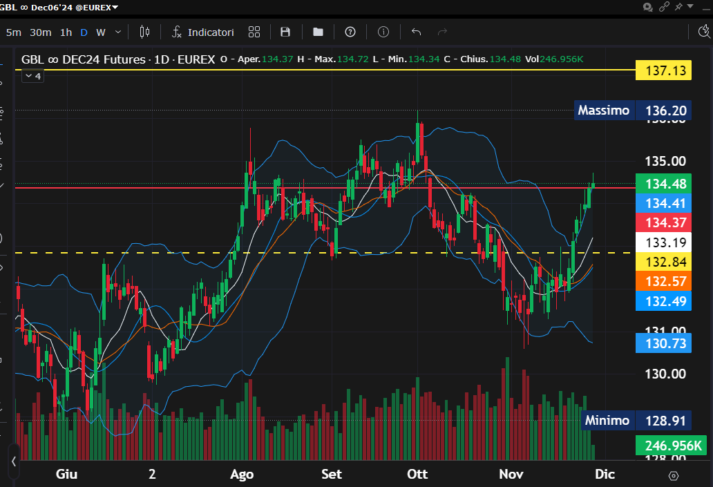This screenshot has height=487, width=713.
Task: Open the candlestick chart type selector
Action: point(144,32)
